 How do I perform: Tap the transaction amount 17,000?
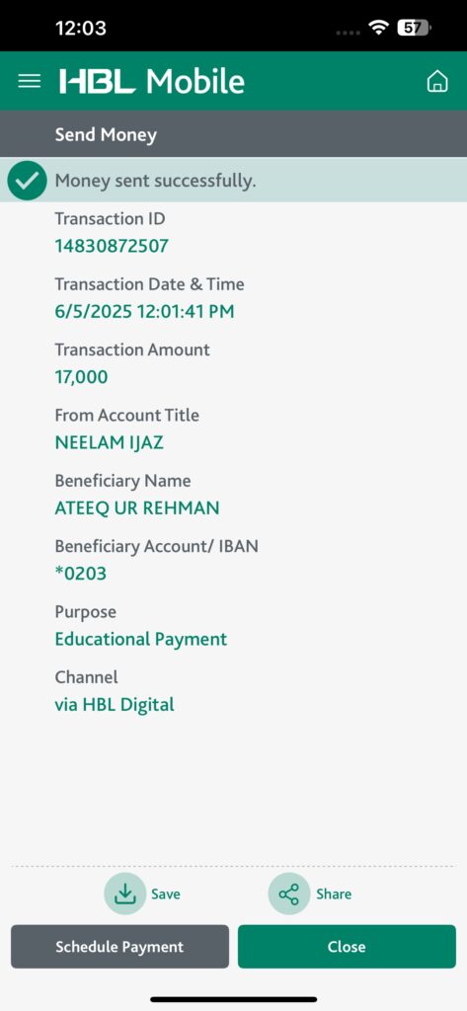[81, 377]
